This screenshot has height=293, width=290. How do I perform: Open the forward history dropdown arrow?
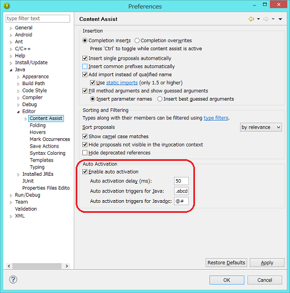(x=273, y=19)
